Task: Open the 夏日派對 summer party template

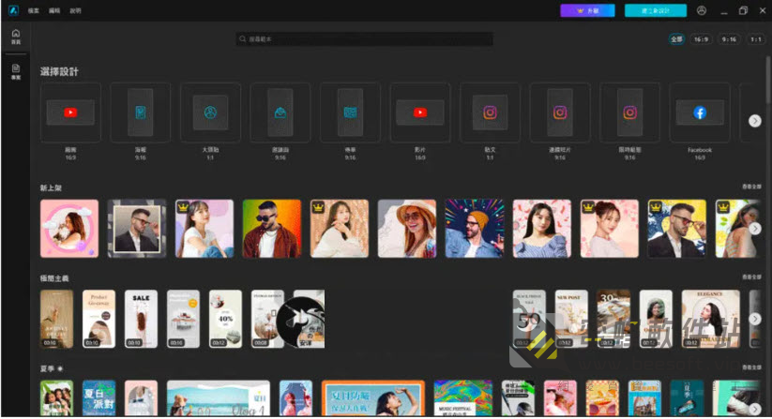Action: 98,397
